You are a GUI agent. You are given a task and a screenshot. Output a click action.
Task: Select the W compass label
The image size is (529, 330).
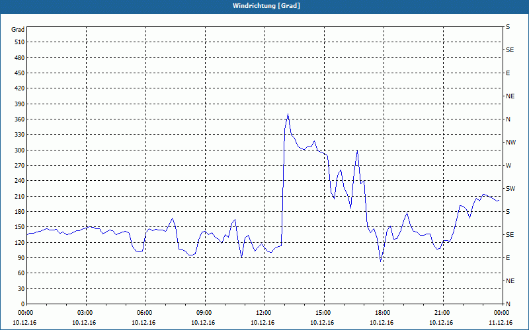click(x=509, y=166)
